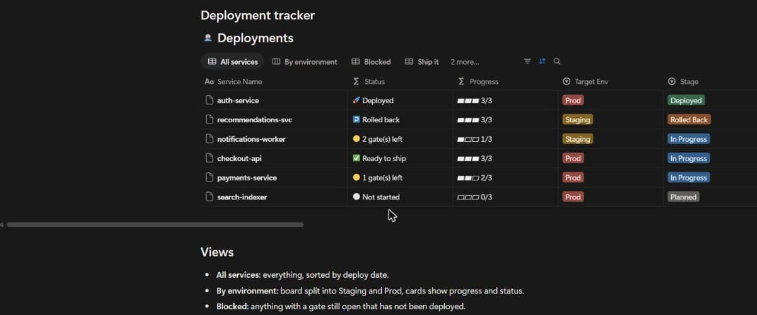This screenshot has height=315, width=757.
Task: Click auth-service progress bar 3/3
Action: [x=475, y=100]
